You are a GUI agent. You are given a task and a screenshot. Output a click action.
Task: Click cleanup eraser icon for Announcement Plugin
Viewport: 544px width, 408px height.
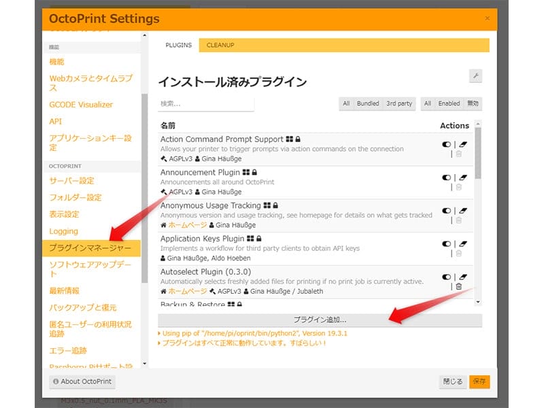coord(463,177)
